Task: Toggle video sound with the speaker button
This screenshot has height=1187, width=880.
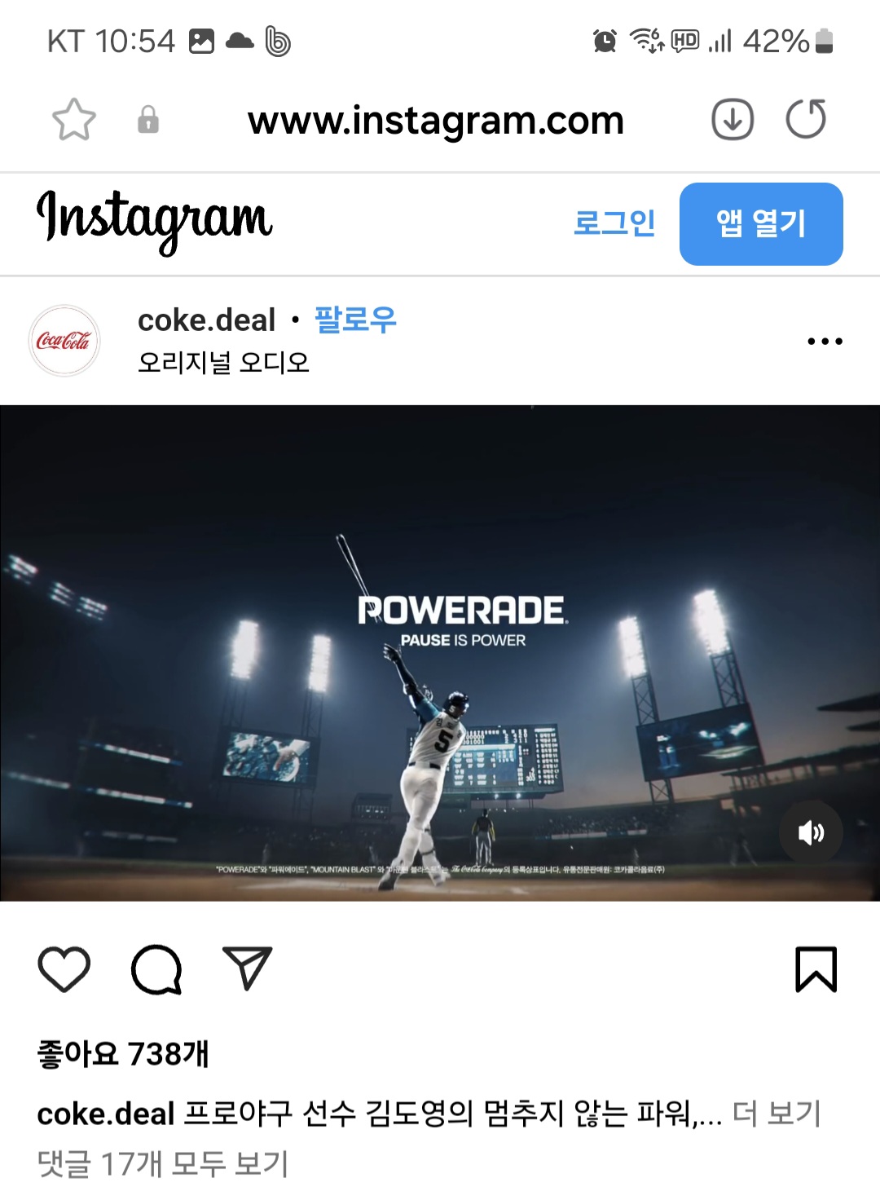Action: (811, 832)
